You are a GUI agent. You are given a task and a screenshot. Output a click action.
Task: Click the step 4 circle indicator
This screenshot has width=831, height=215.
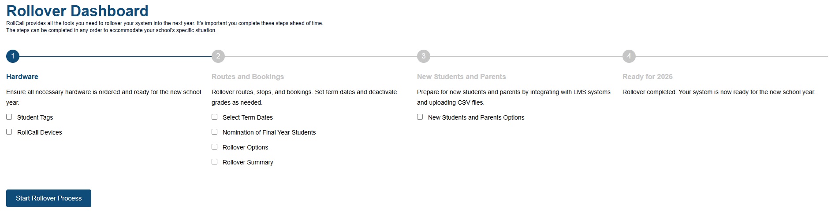629,56
